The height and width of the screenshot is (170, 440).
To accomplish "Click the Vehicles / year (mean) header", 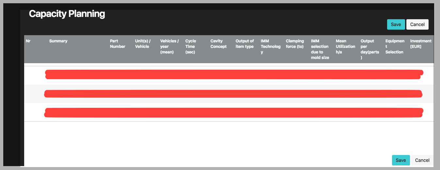I will point(169,47).
